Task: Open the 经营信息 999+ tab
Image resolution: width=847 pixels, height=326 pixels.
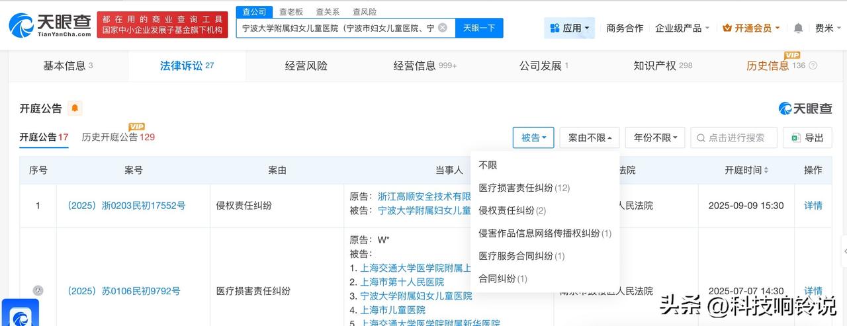Action: (x=425, y=65)
